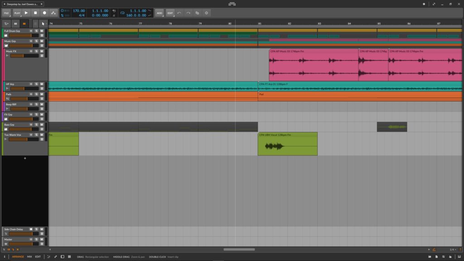464x261 pixels.
Task: Open the PLAY menu button
Action: pos(17,13)
